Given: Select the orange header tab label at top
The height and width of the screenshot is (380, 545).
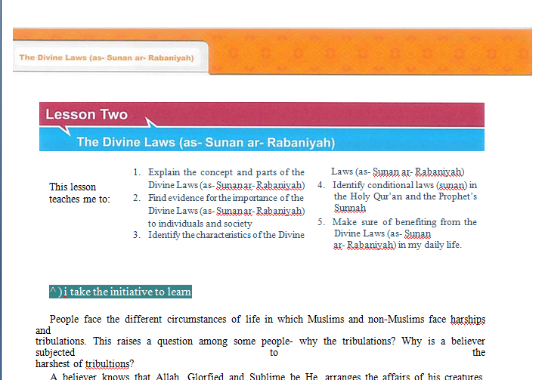Looking at the screenshot, I should 107,57.
